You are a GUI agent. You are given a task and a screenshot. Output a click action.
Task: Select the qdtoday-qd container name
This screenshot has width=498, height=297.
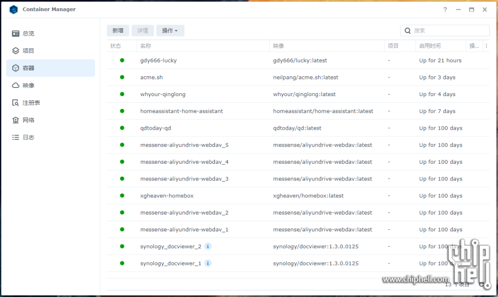(x=155, y=128)
